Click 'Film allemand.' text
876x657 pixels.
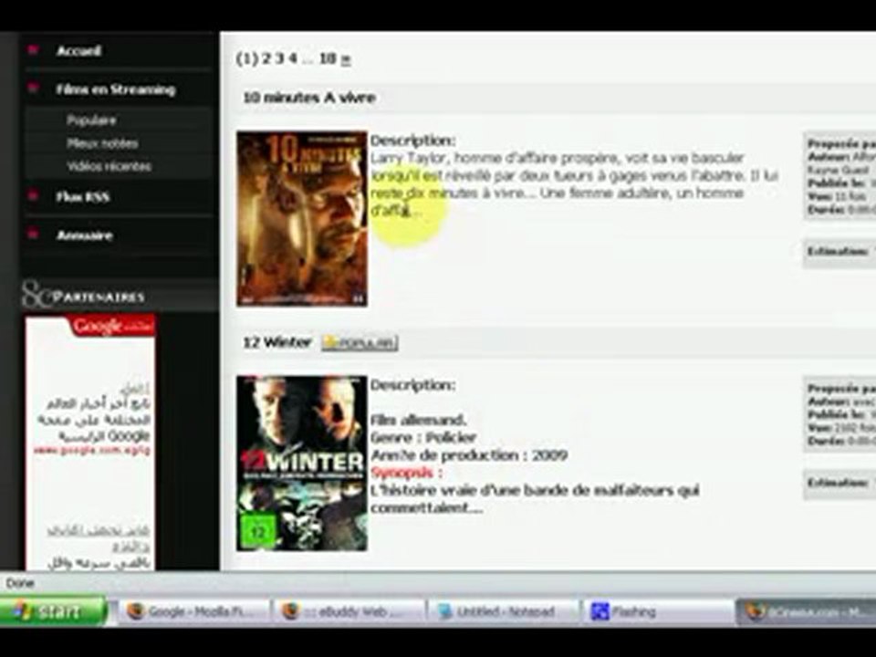(x=418, y=420)
